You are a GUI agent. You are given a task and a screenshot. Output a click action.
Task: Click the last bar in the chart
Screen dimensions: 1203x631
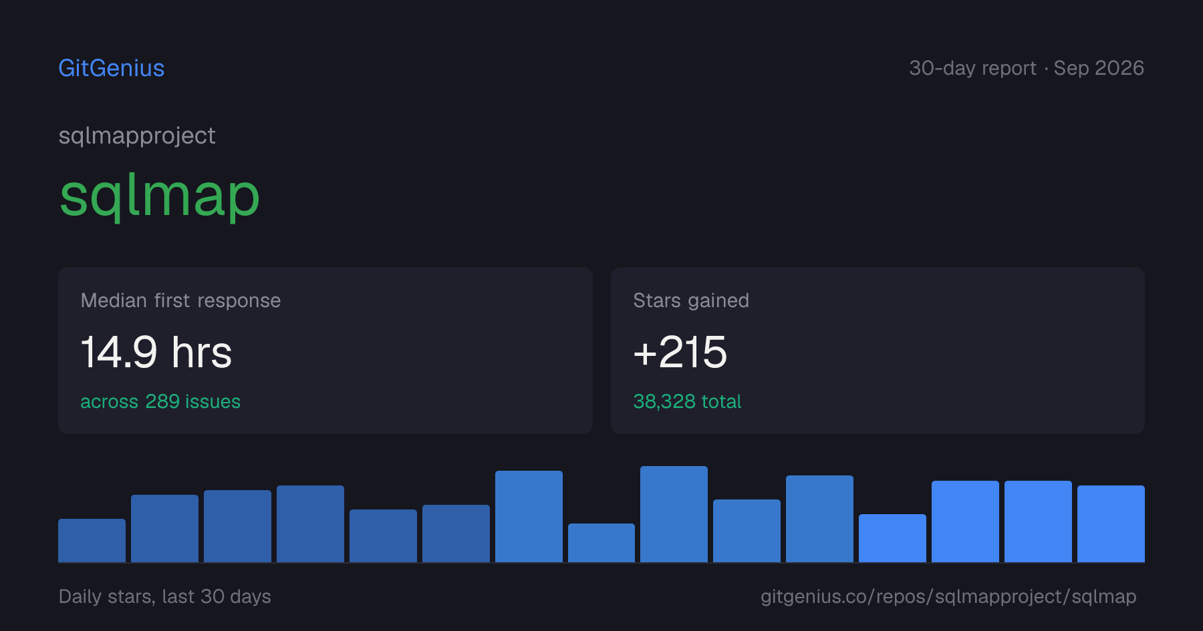pyautogui.click(x=1111, y=523)
